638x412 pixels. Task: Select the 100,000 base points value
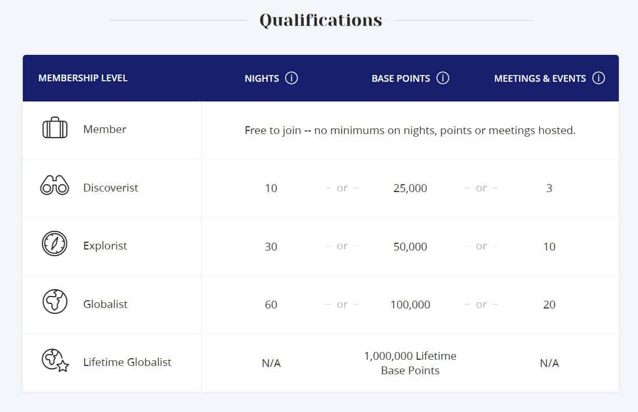[410, 305]
